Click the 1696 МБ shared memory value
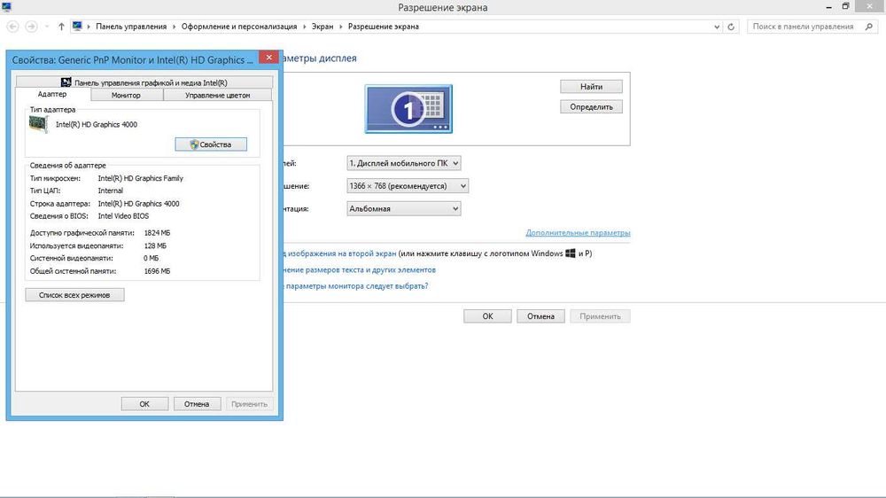This screenshot has width=886, height=498. [x=157, y=271]
